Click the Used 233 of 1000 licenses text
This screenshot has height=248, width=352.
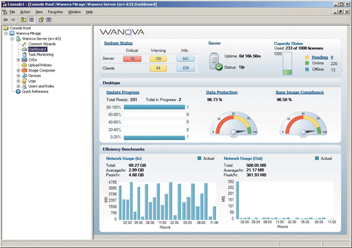pyautogui.click(x=299, y=48)
